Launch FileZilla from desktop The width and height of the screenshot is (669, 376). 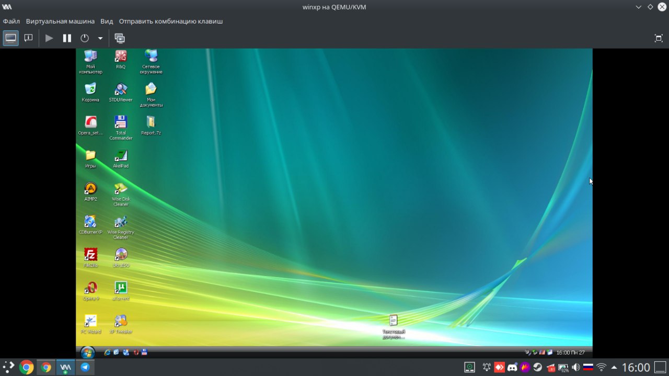click(90, 258)
